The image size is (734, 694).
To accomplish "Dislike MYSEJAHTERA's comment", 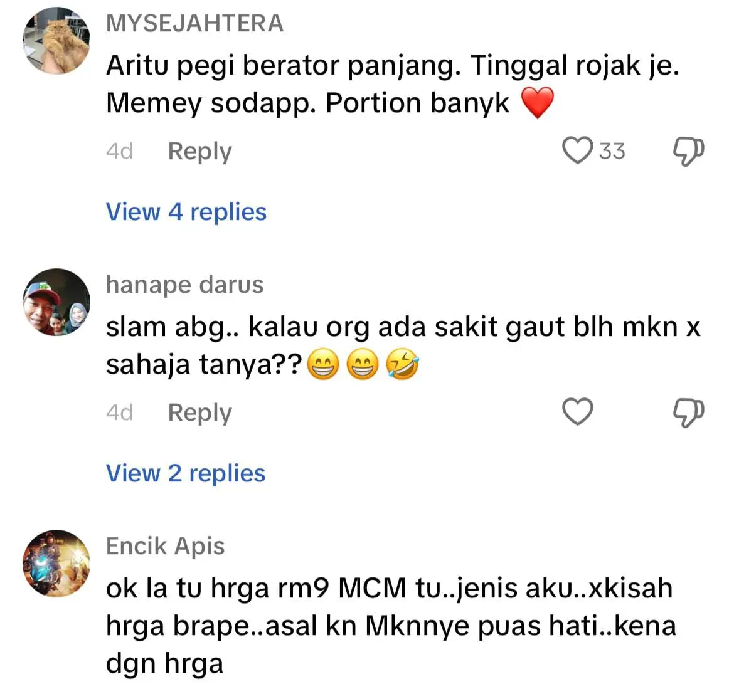I will point(688,151).
